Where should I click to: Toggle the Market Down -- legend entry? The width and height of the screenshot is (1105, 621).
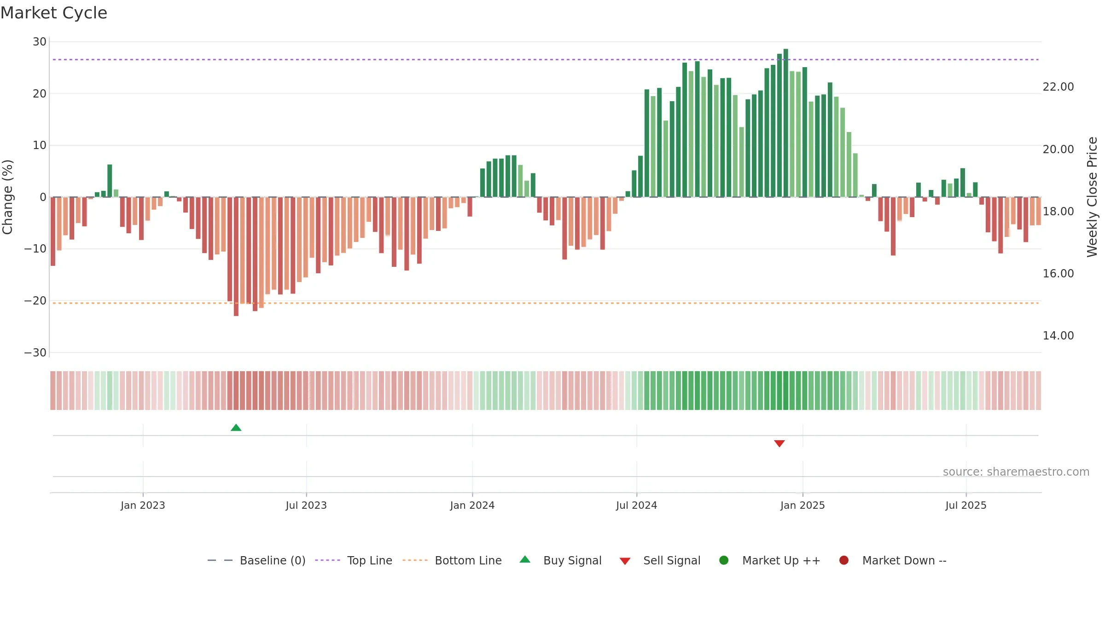coord(893,560)
